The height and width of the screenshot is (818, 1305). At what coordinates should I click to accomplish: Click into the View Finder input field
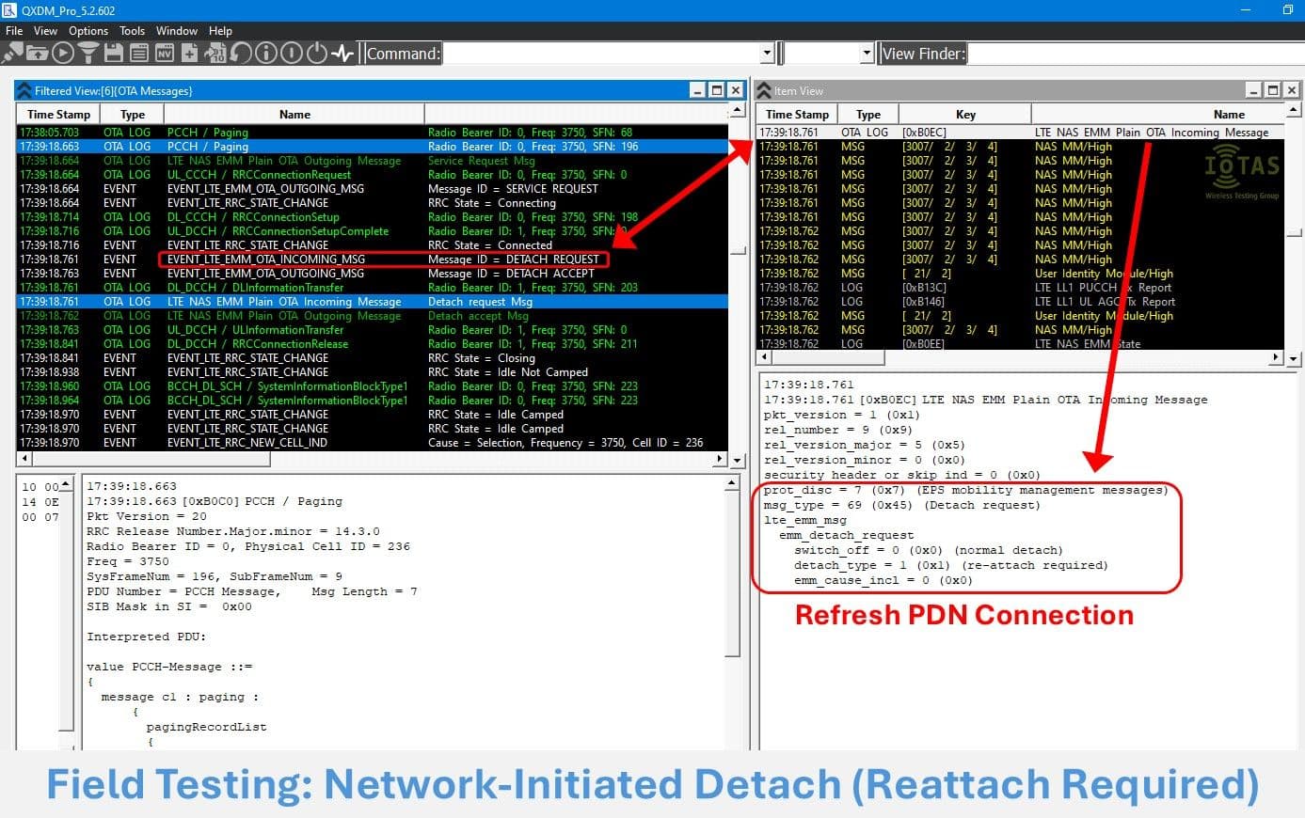point(1129,54)
